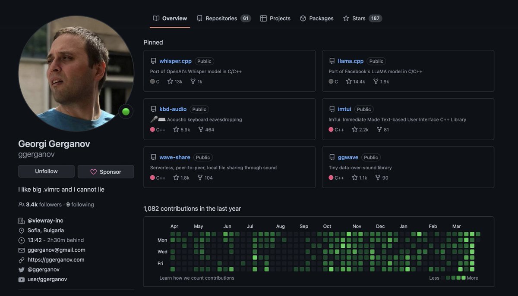Open the @viewray-inc organization link
518x296 pixels.
click(x=45, y=221)
